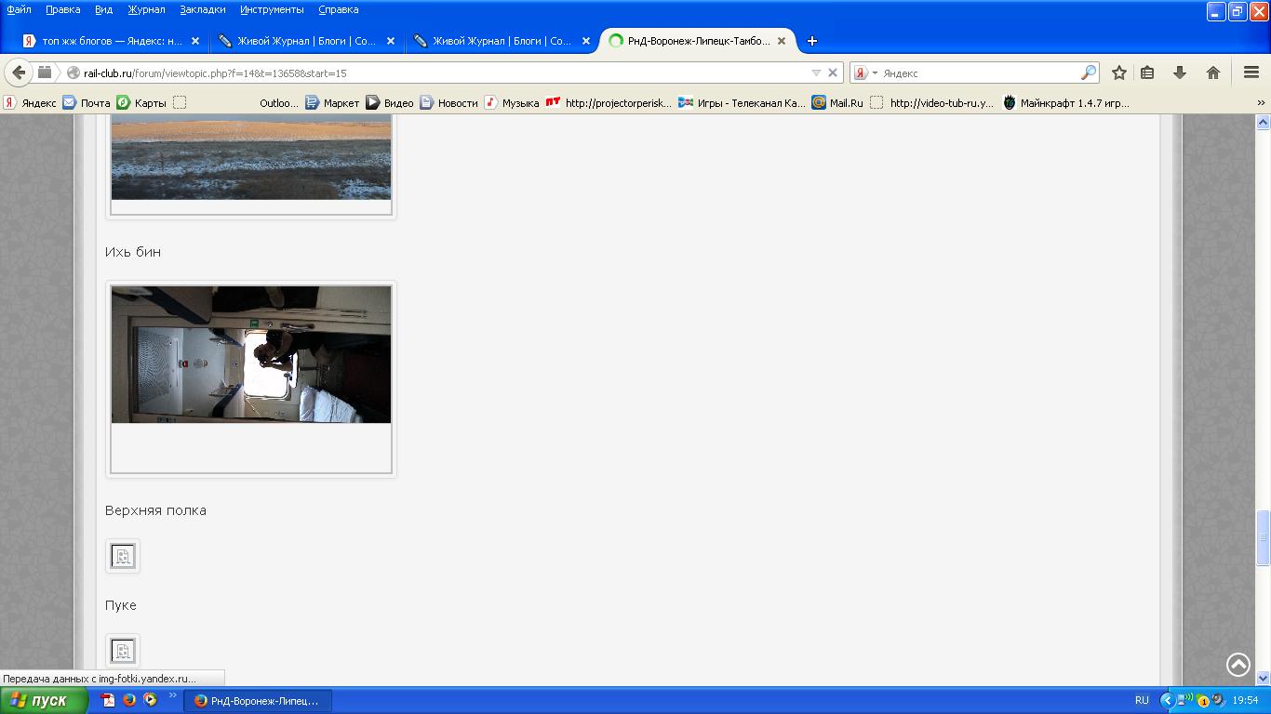Open the Yandex search engine dropdown

click(x=865, y=73)
